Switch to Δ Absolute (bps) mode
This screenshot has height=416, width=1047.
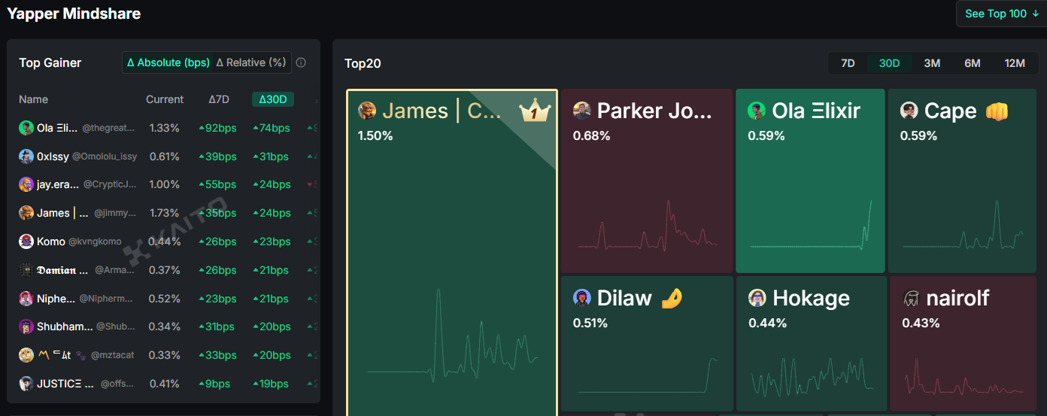(168, 63)
